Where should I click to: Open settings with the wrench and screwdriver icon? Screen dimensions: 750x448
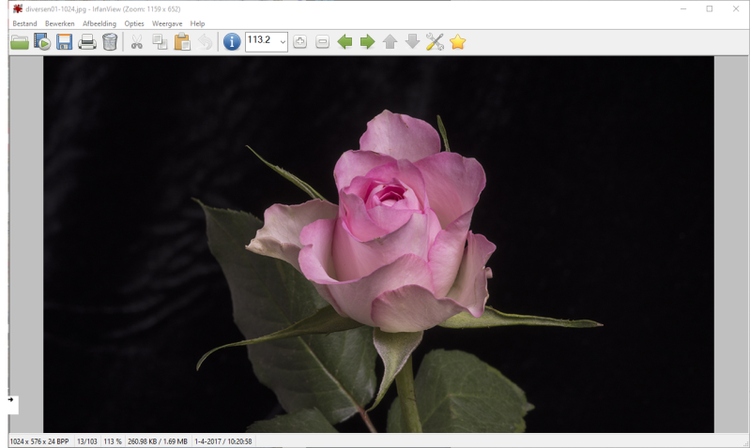coord(435,42)
